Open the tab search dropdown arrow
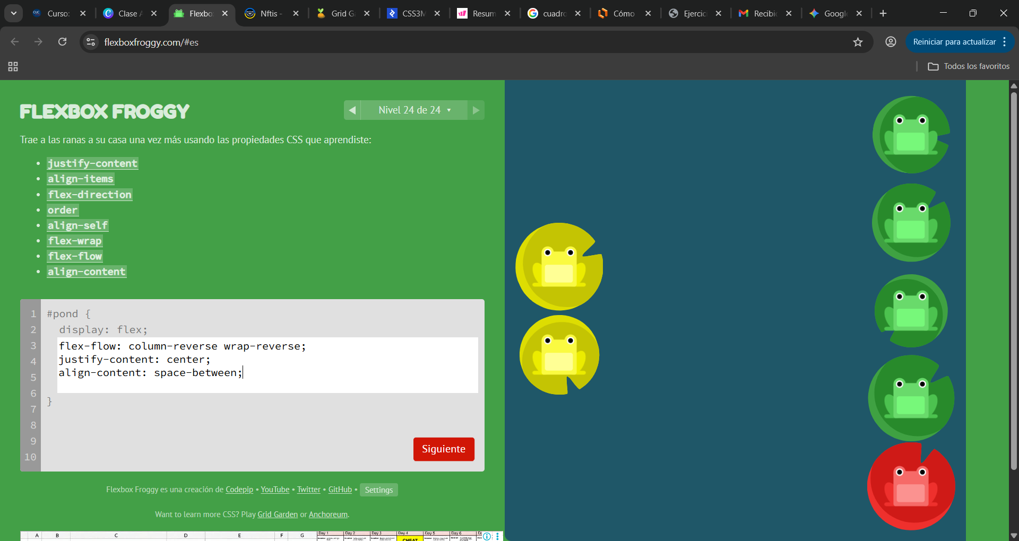This screenshot has height=541, width=1019. (x=14, y=13)
